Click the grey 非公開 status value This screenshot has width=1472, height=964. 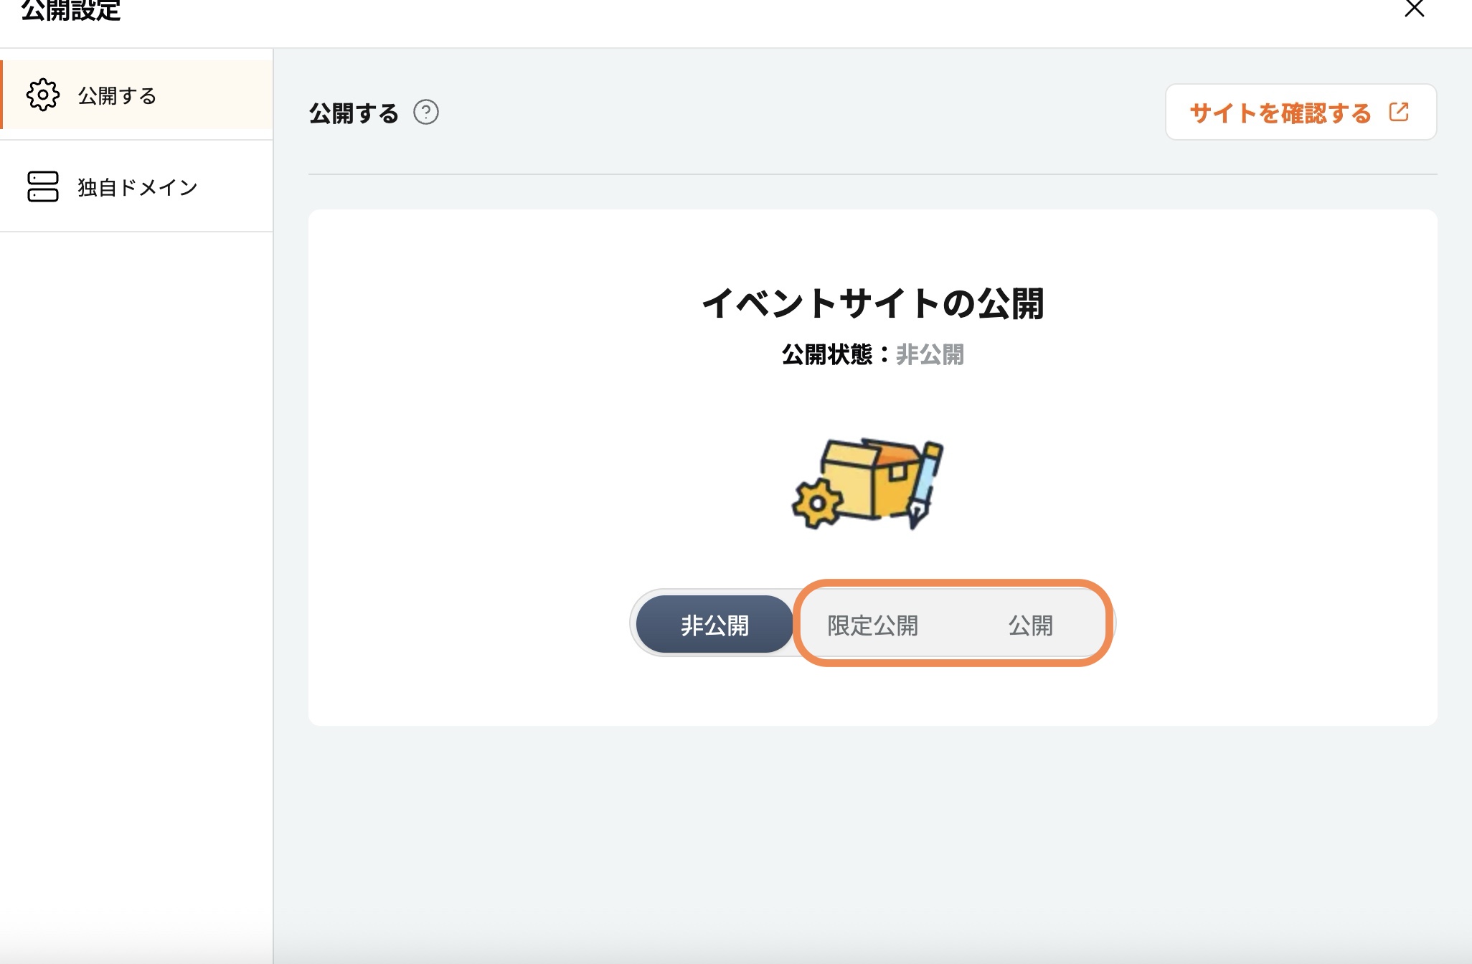(930, 354)
